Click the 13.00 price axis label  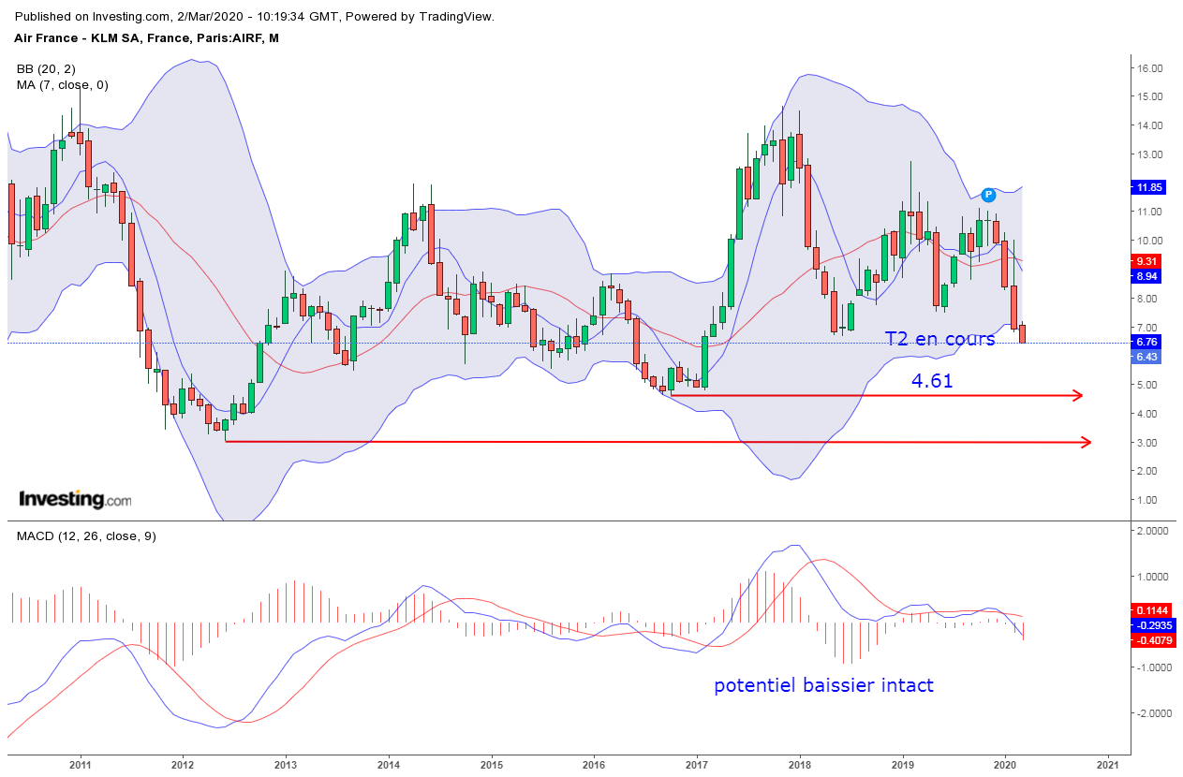point(1149,154)
